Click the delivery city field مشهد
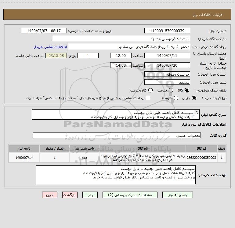The height and width of the screenshot is (228, 235). click(x=167, y=82)
